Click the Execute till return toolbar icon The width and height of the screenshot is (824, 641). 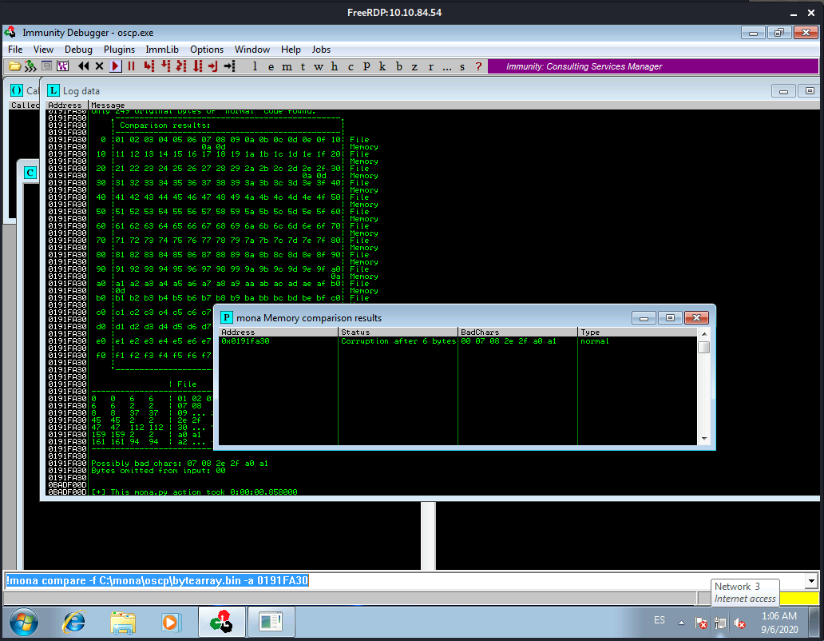coord(213,66)
